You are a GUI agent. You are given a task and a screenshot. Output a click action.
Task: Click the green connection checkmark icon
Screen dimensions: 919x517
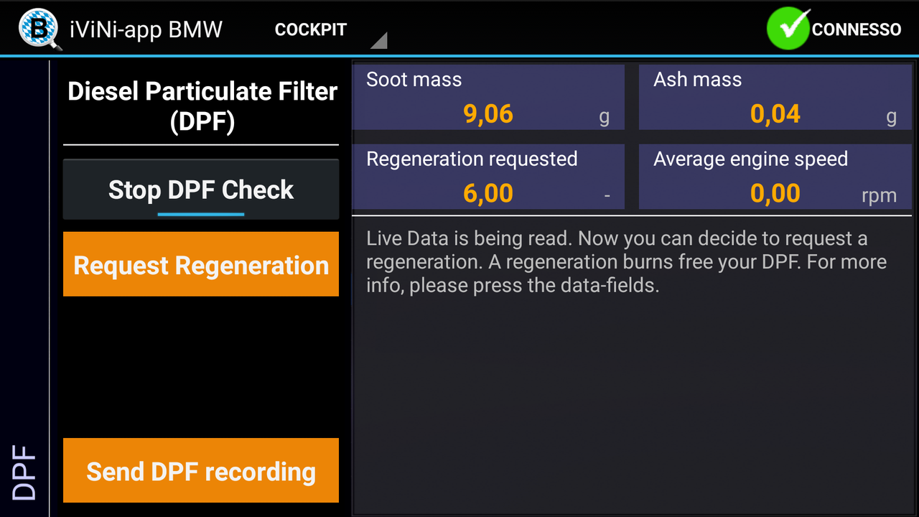coord(788,29)
